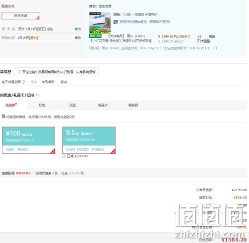Image resolution: width=249 pixels, height=243 pixels.
Task: Click the 国家补贴 -¥396.05 value
Action: [x=240, y=198]
